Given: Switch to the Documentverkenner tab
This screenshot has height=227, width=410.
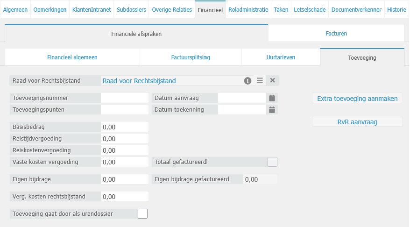Looking at the screenshot, I should pyautogui.click(x=356, y=10).
